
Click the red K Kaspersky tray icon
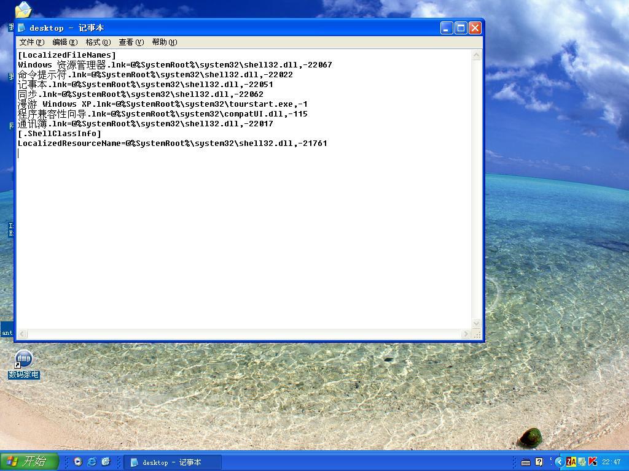pos(593,462)
